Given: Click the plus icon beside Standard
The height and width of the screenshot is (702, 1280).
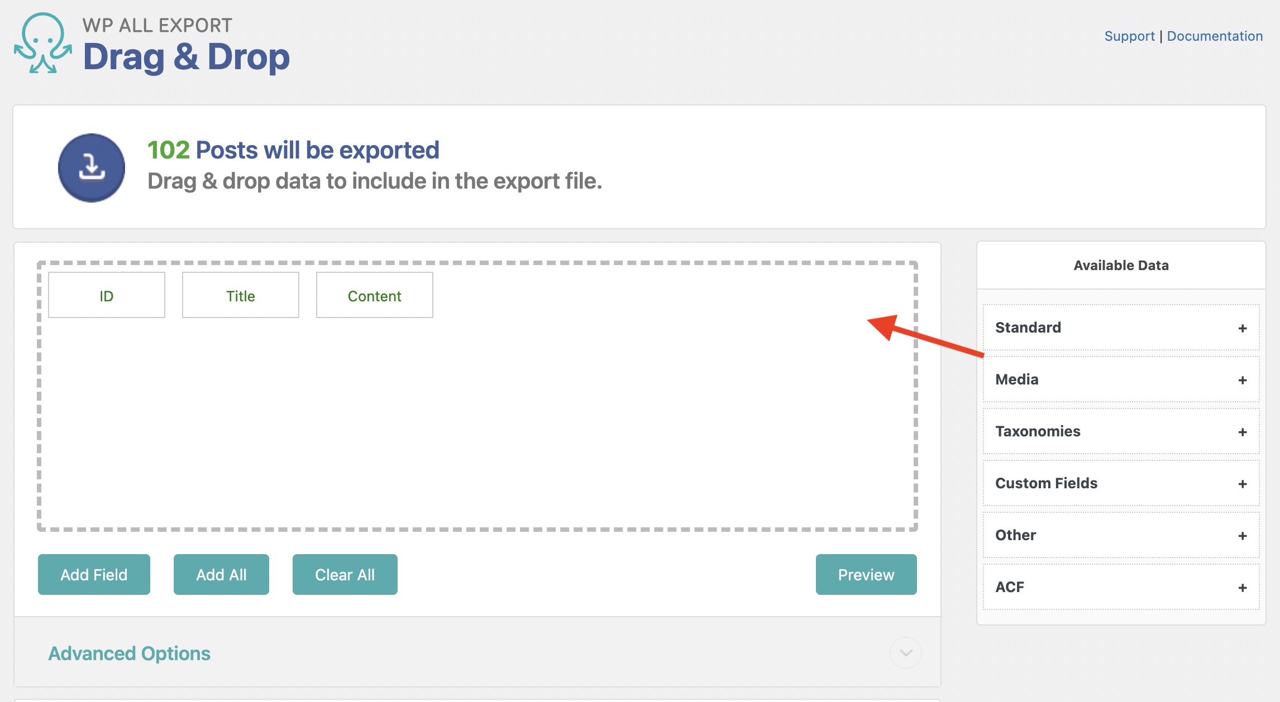Looking at the screenshot, I should click(1242, 328).
